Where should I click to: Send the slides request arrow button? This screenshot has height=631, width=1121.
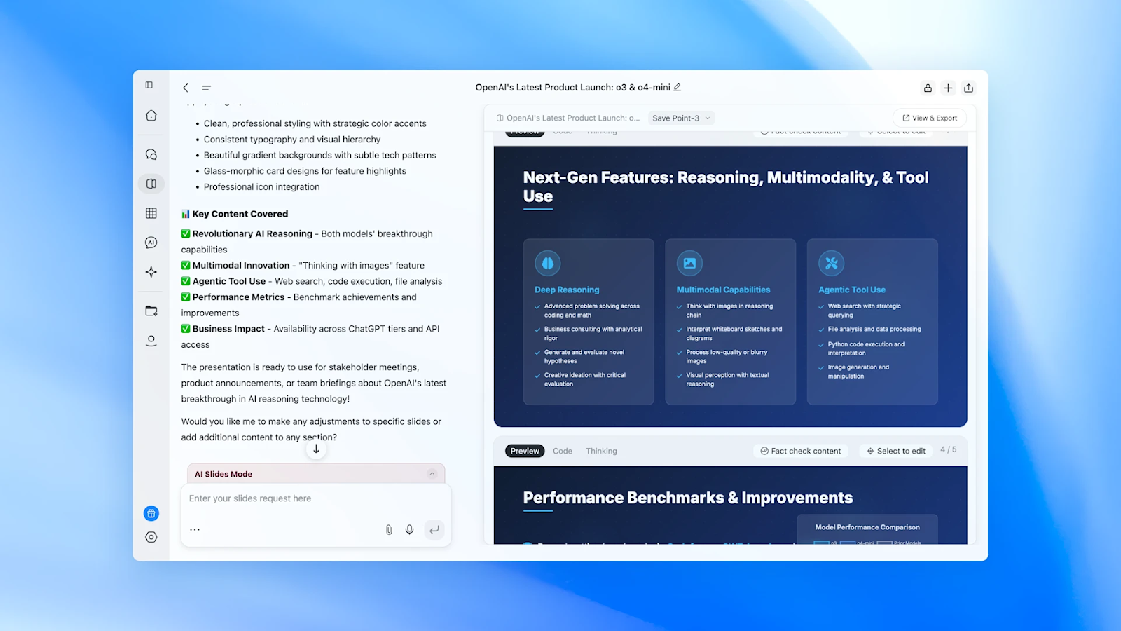434,530
